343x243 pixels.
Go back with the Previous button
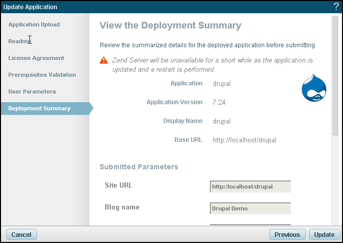pyautogui.click(x=287, y=234)
